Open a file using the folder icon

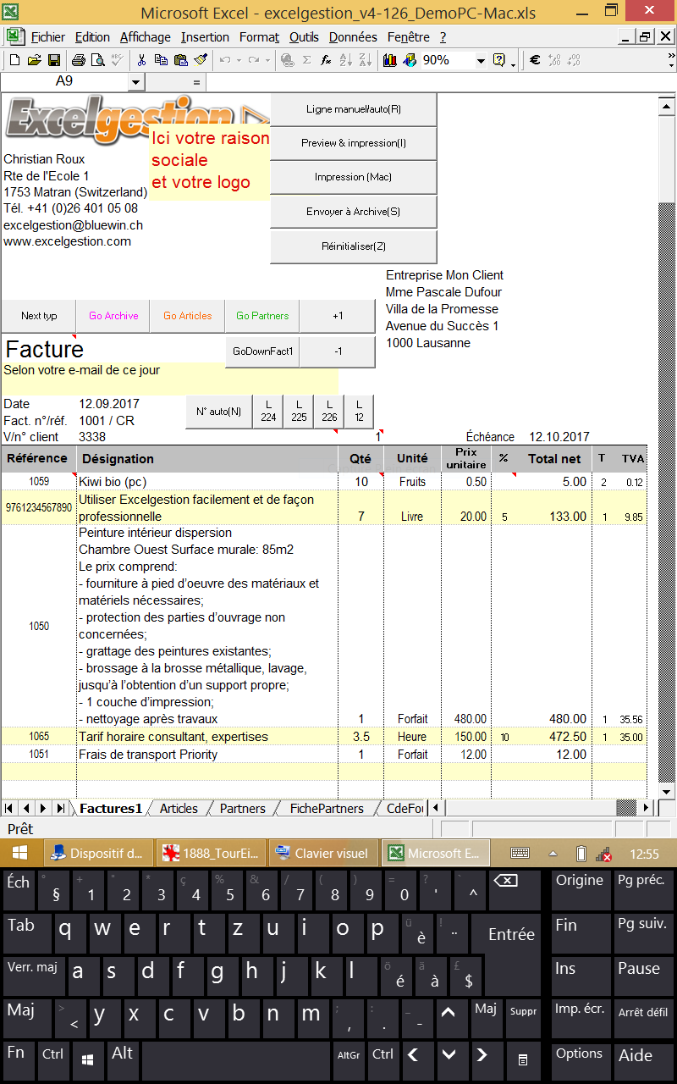click(35, 60)
